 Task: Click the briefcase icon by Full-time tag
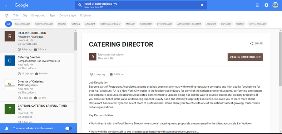pos(111,74)
